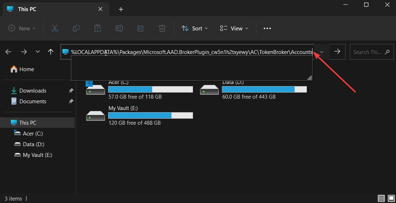Click the Rename icon in toolbar

pos(119,28)
